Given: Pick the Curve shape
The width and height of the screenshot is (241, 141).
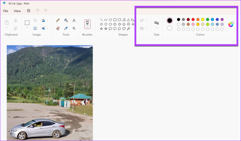Looking at the screenshot, I should click(x=106, y=20).
